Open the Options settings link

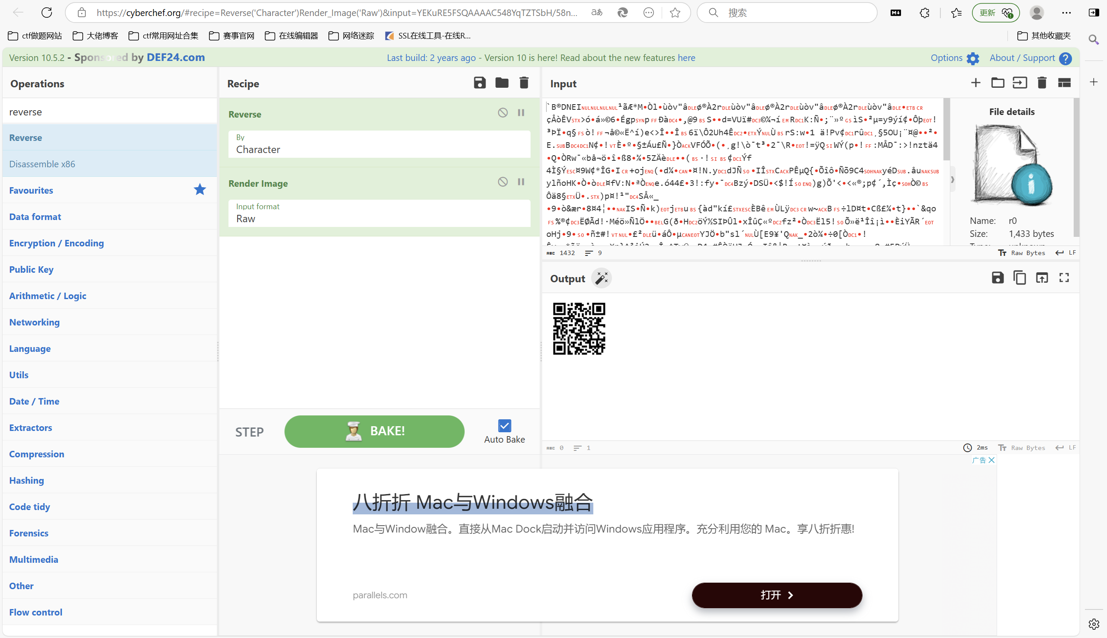(955, 58)
